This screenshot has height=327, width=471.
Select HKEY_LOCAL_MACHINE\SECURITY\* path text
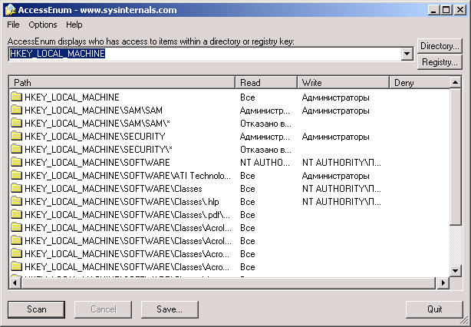coord(98,150)
